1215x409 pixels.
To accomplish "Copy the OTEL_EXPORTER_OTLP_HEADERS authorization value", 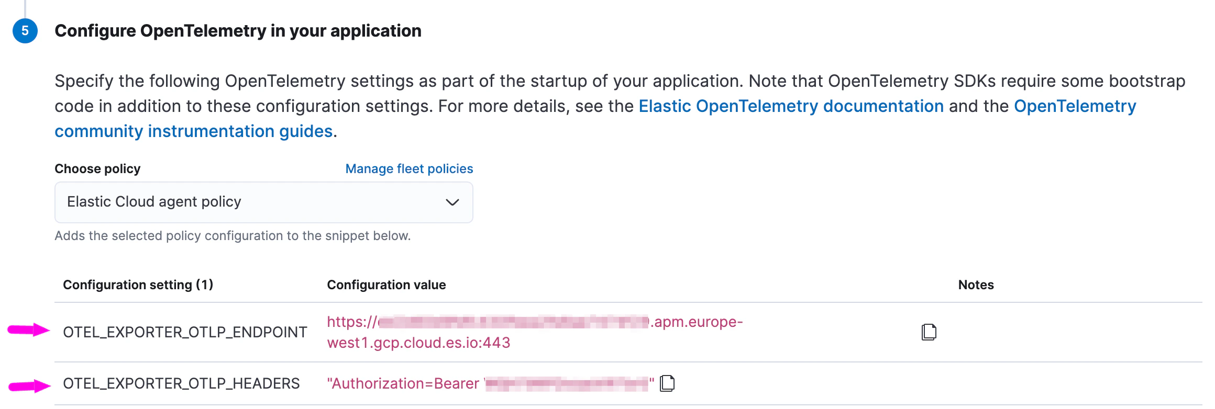I will coord(667,383).
